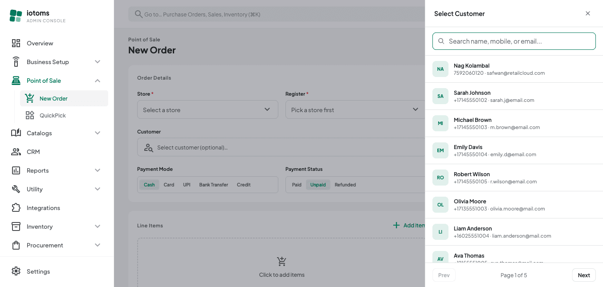Select Card payment mode
This screenshot has height=287, width=603.
point(169,185)
